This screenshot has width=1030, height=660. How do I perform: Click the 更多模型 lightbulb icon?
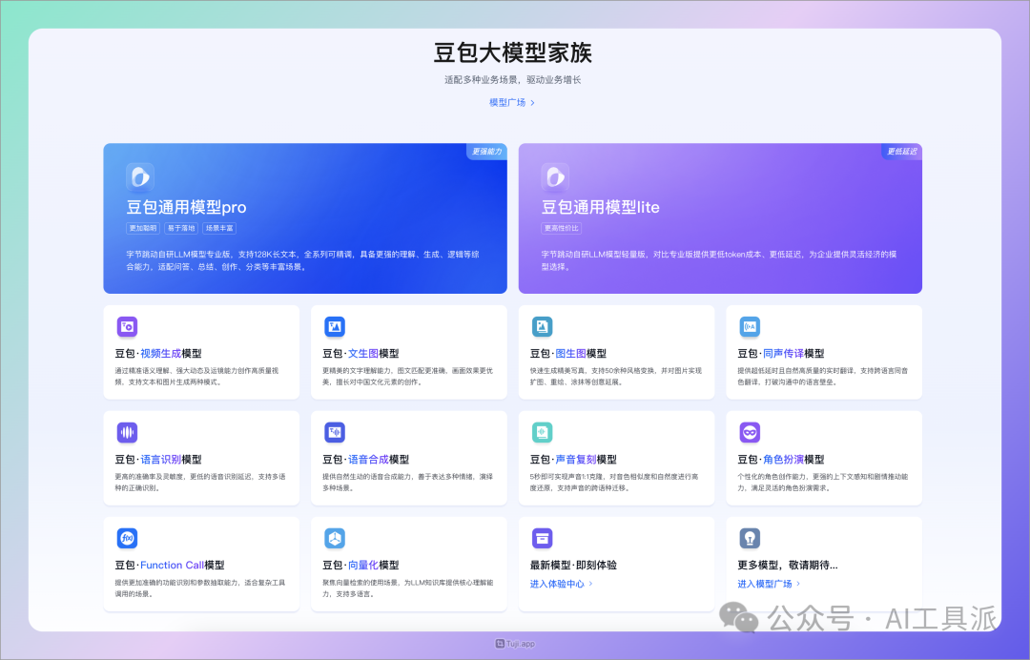pos(750,538)
